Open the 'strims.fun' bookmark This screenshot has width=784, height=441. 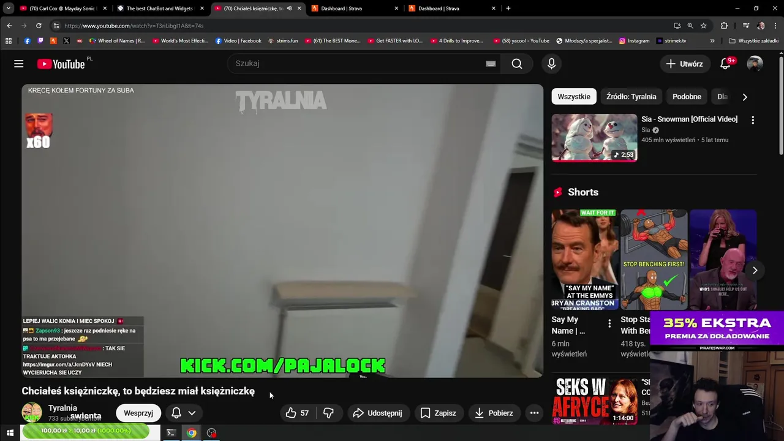pyautogui.click(x=283, y=41)
